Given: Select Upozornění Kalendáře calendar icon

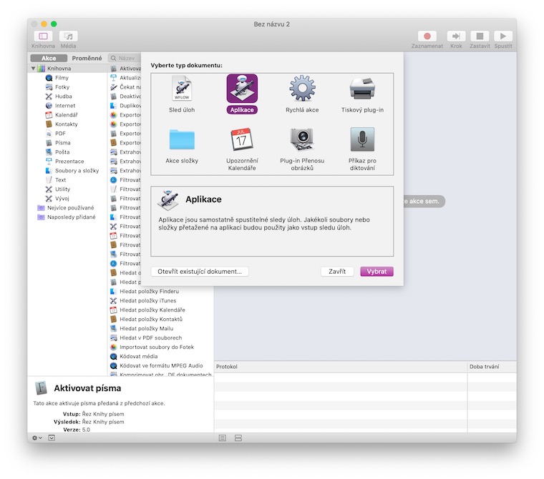Looking at the screenshot, I should (x=242, y=139).
